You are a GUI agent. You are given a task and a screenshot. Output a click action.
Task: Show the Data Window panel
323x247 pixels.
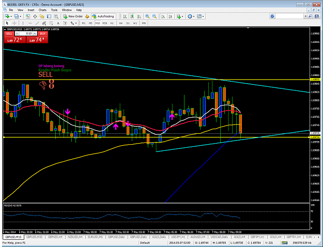(x=35, y=16)
